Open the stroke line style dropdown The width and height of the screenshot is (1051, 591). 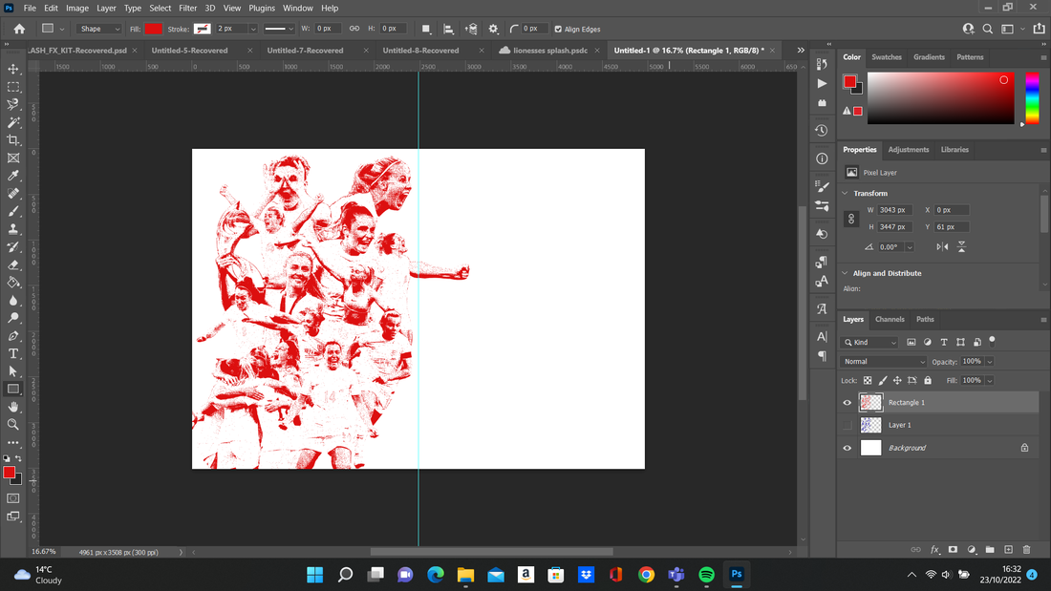click(x=279, y=29)
